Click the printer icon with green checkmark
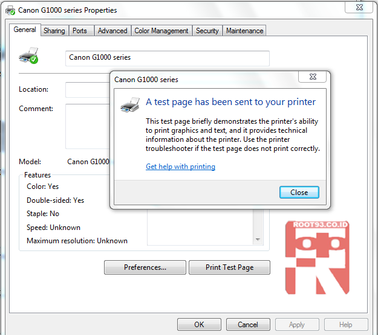Image resolution: width=378 pixels, height=335 pixels. pyautogui.click(x=28, y=56)
